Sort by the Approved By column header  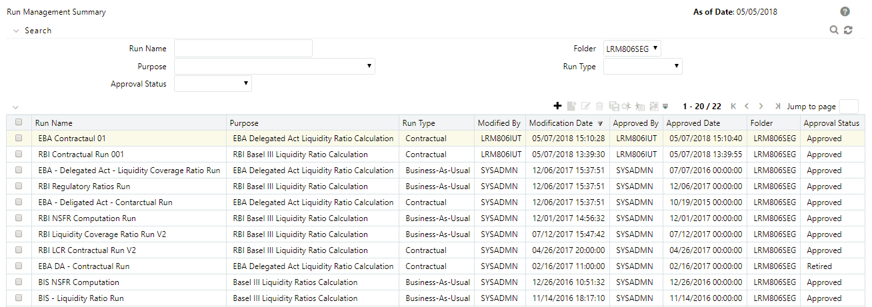pyautogui.click(x=636, y=123)
